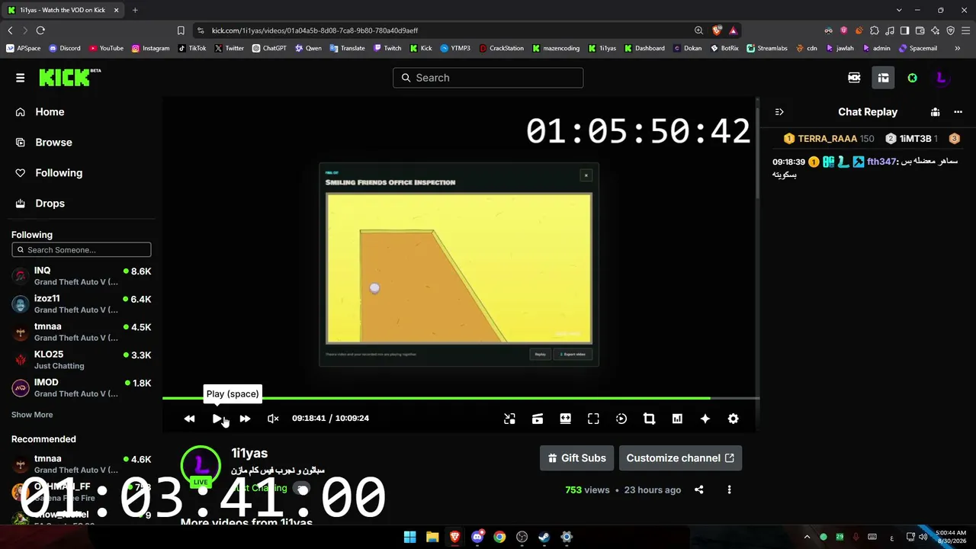The height and width of the screenshot is (549, 976).
Task: Click TERRA_RAAA in gift leaderboard
Action: (x=827, y=139)
